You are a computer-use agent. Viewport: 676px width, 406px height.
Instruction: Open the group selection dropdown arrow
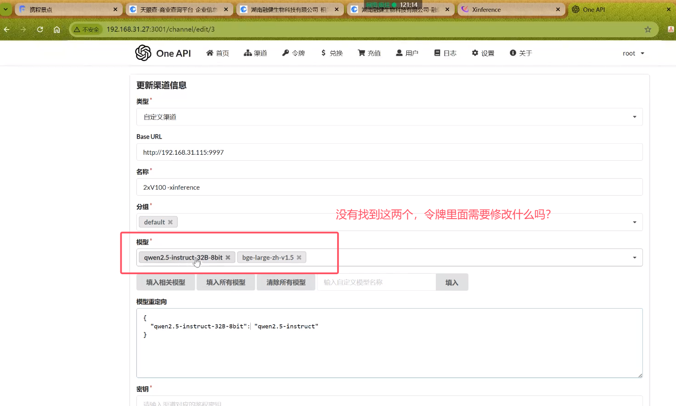coord(634,222)
